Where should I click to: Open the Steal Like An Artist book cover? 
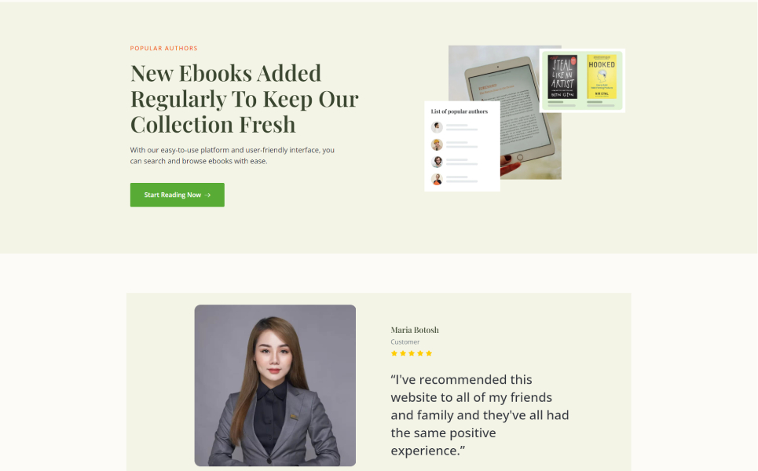click(562, 77)
